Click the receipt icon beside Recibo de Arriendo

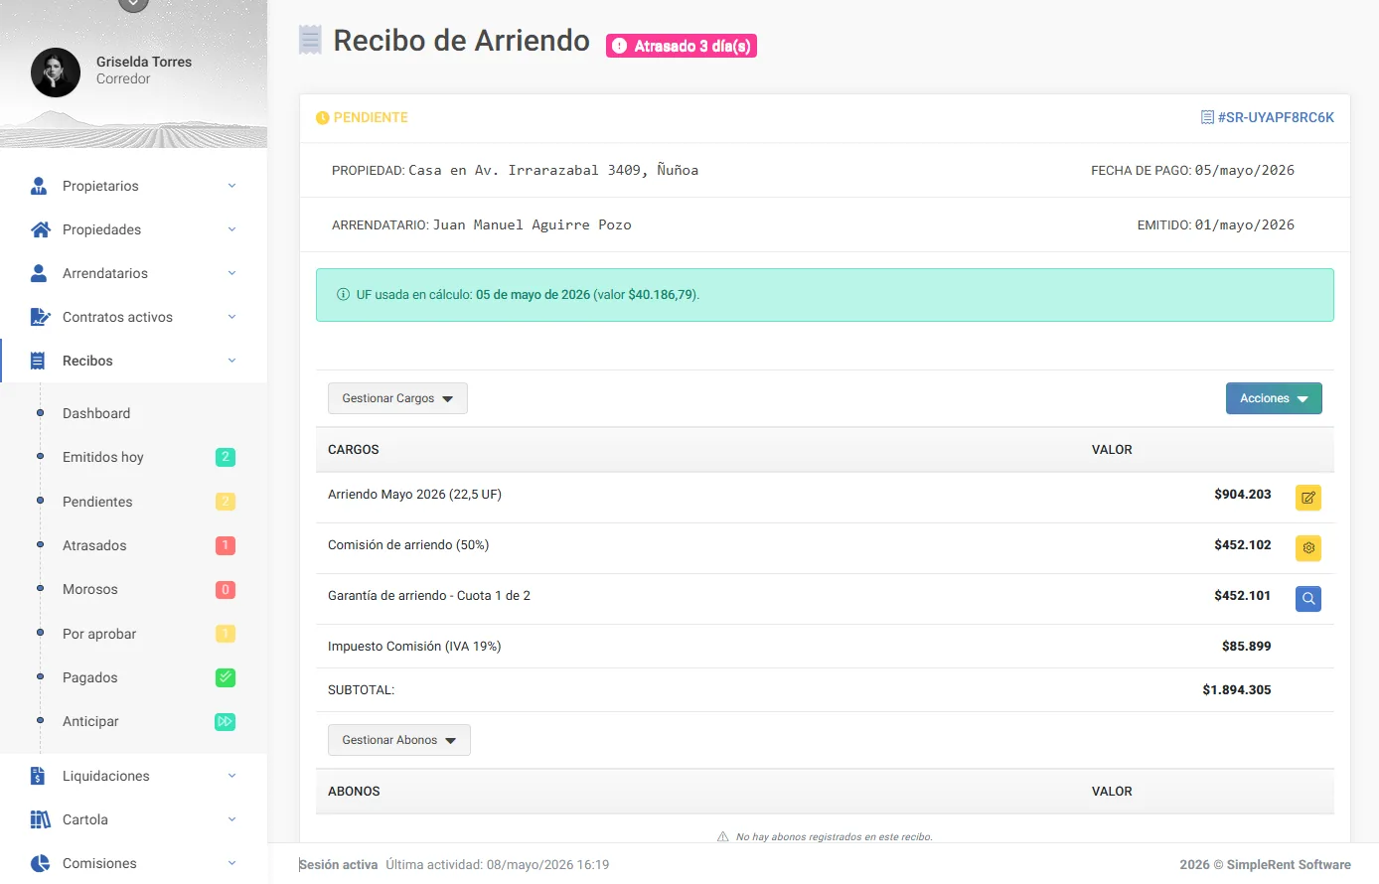[x=311, y=40]
